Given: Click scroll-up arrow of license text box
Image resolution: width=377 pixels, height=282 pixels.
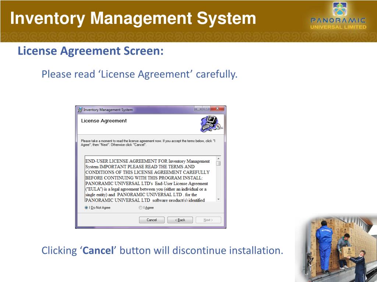Looking at the screenshot, I should [218, 159].
